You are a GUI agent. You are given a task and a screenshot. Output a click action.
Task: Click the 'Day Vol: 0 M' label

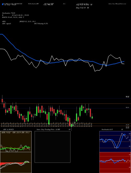tap(82, 8)
